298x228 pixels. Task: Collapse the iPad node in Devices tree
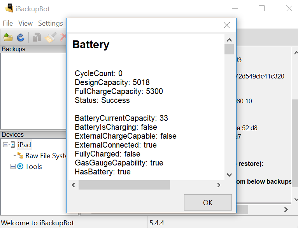pyautogui.click(x=6, y=145)
